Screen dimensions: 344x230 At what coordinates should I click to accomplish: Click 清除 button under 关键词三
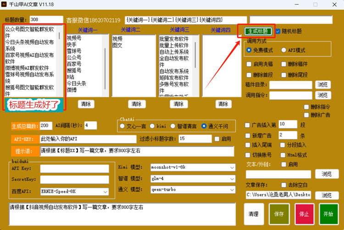(178, 104)
